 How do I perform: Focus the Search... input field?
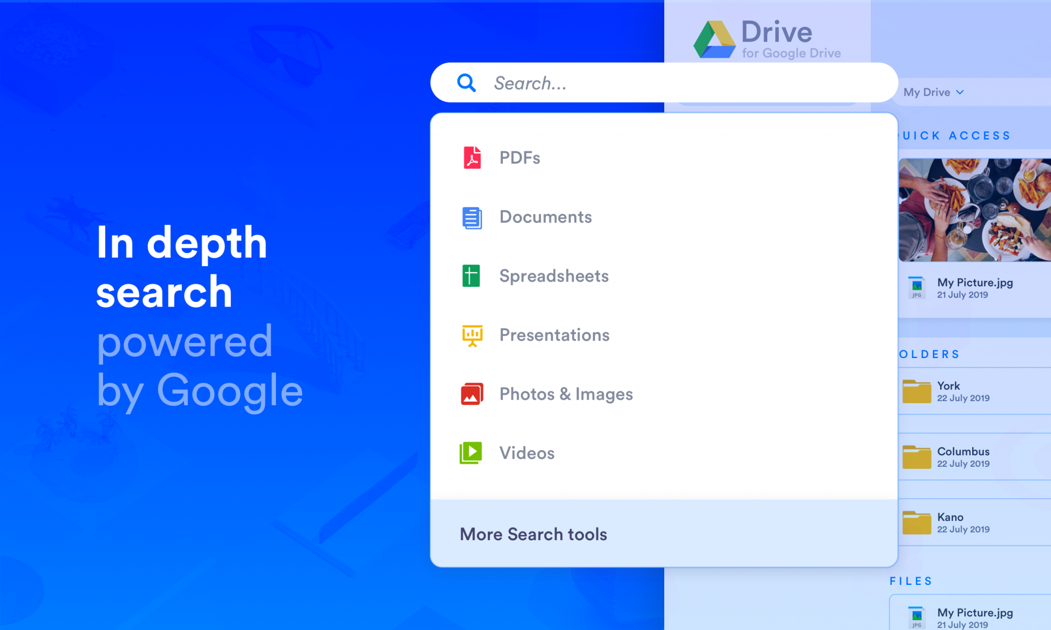coord(664,83)
